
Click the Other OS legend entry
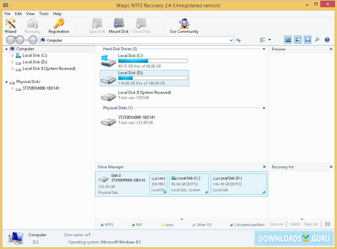(202, 225)
